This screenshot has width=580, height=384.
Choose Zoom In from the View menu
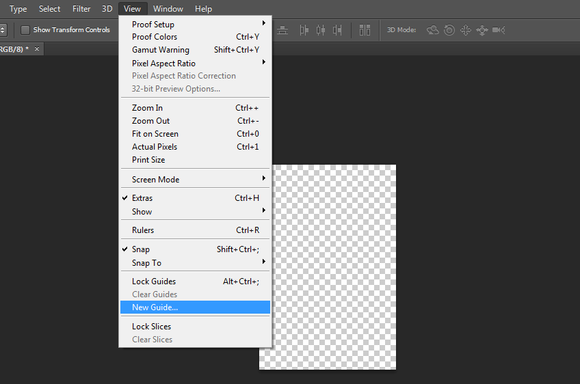(x=196, y=108)
